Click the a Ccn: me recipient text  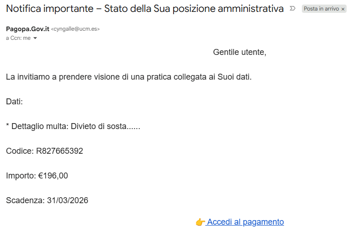18,38
